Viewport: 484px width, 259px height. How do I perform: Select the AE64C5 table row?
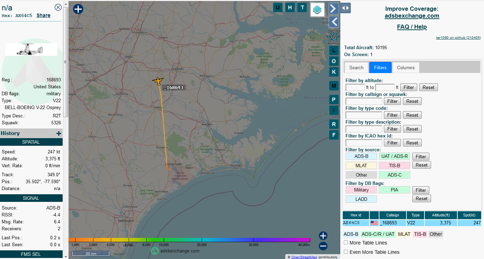coord(412,223)
